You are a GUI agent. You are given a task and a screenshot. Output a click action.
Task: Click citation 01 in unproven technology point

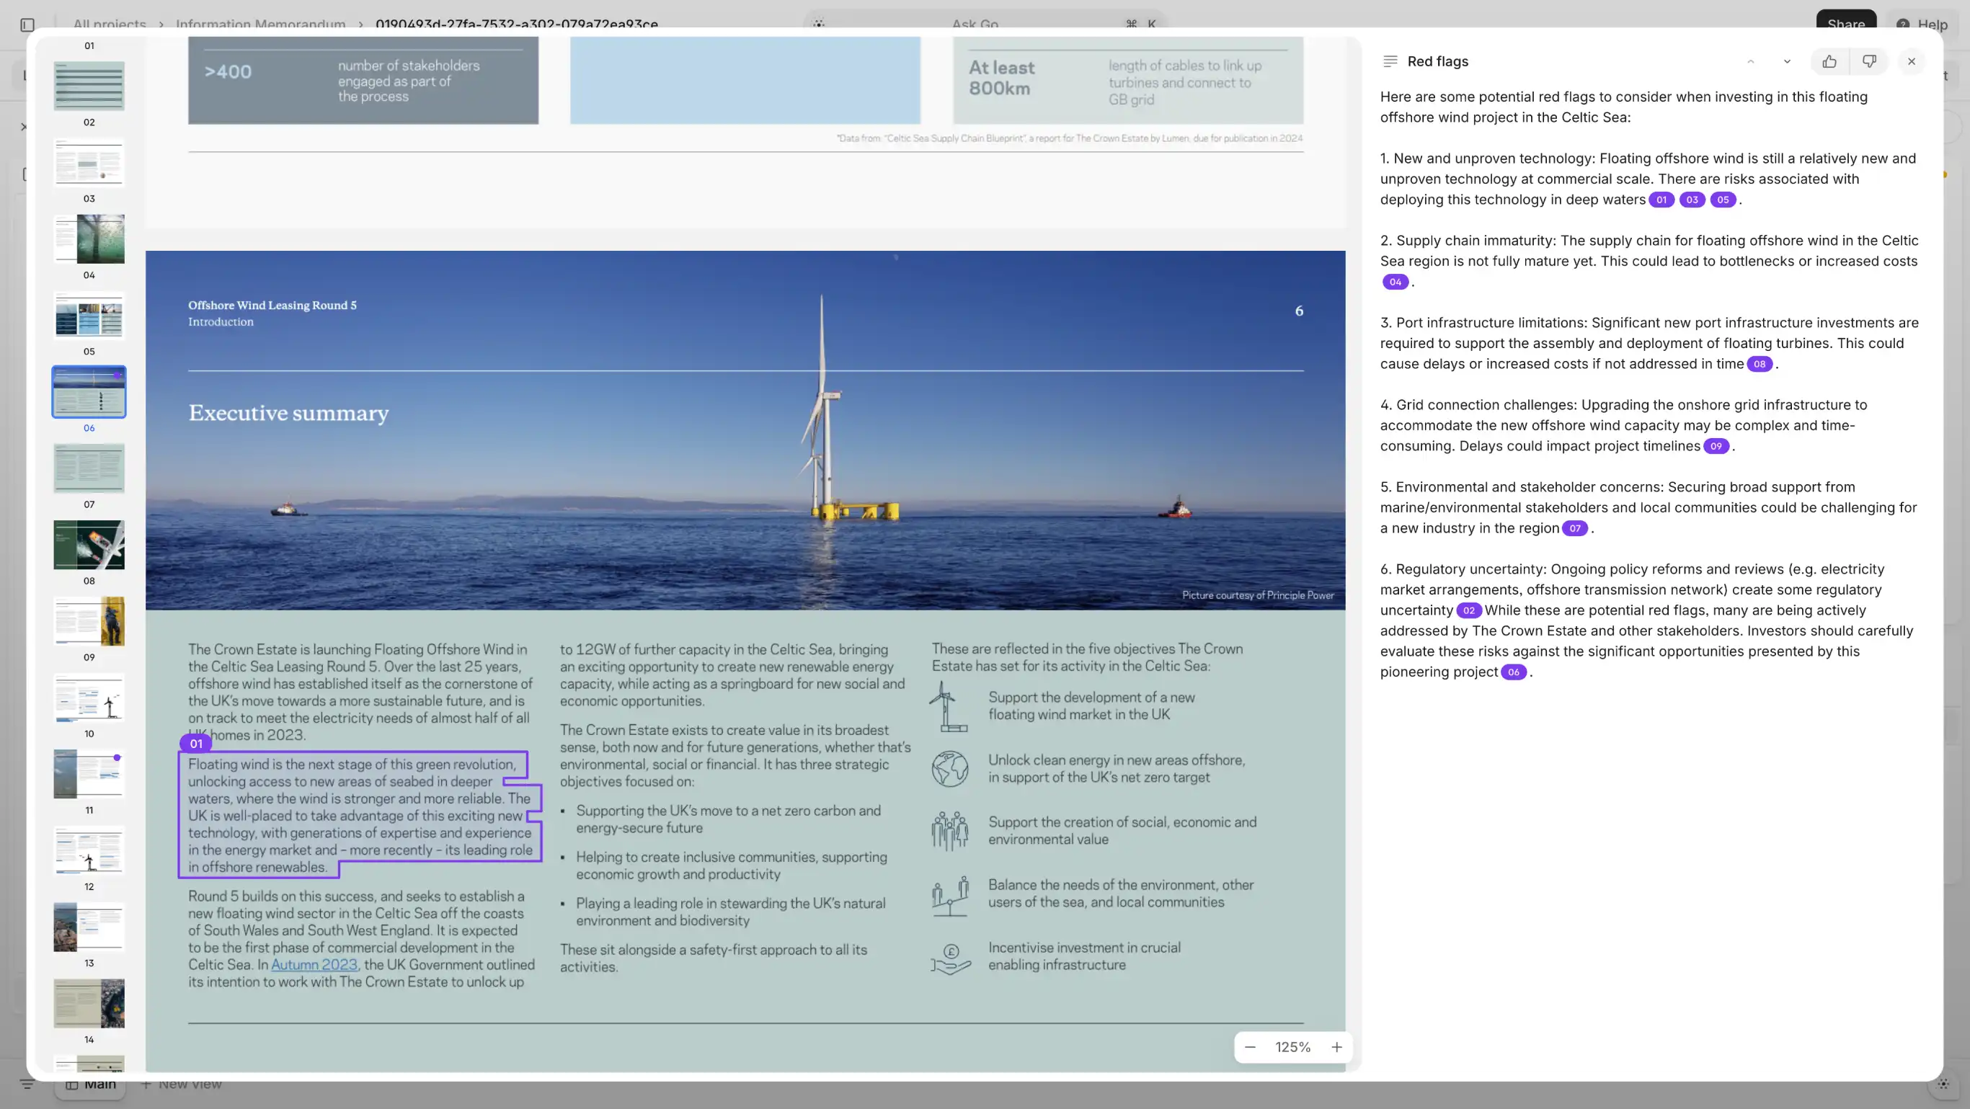tap(1661, 200)
